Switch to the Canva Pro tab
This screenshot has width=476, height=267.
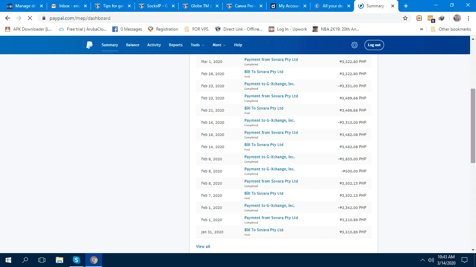[x=244, y=6]
